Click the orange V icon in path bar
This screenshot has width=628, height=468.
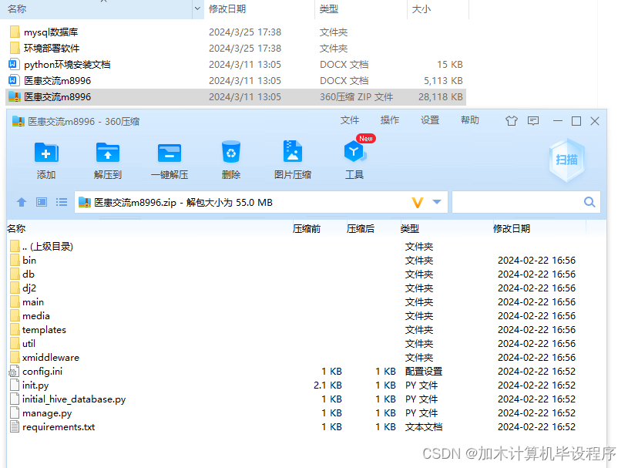tap(418, 202)
